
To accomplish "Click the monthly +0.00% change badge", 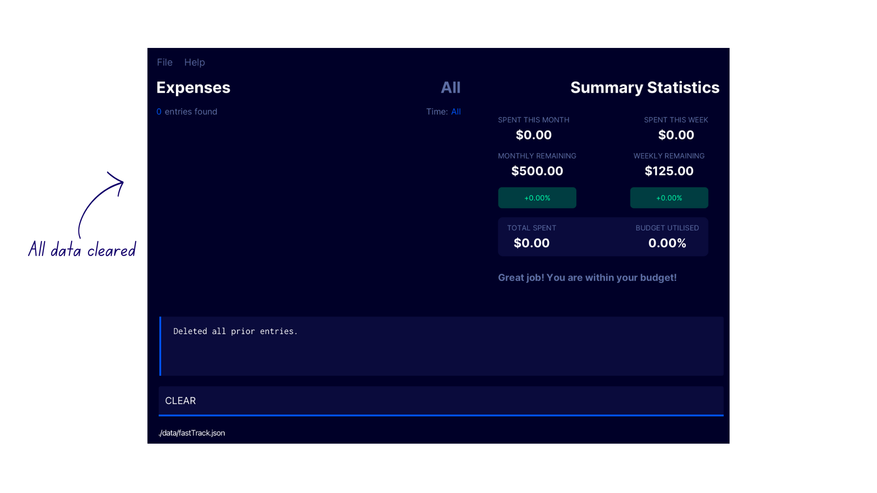I will pos(537,198).
